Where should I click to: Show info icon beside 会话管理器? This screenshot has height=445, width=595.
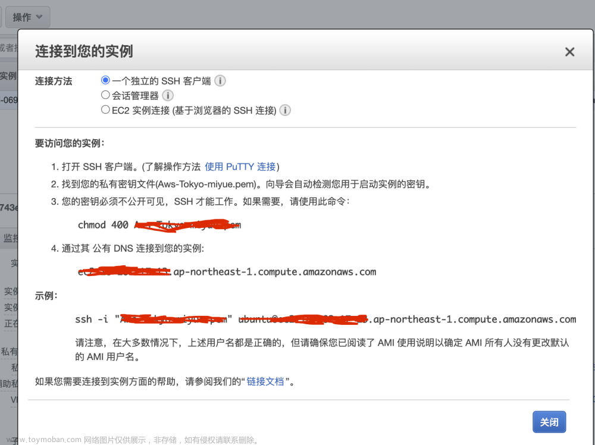pyautogui.click(x=168, y=95)
